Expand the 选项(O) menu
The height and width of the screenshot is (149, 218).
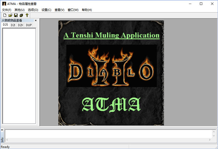(33, 10)
